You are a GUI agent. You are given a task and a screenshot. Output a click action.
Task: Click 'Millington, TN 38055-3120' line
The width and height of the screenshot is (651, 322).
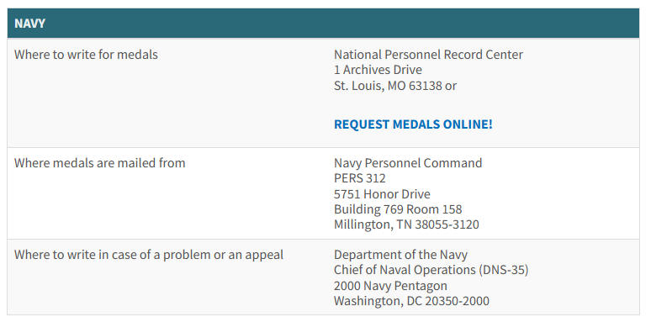tap(406, 225)
